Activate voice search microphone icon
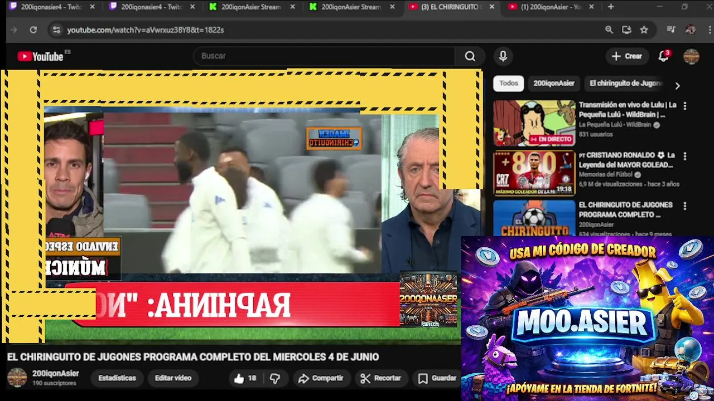The height and width of the screenshot is (401, 714). [x=503, y=56]
